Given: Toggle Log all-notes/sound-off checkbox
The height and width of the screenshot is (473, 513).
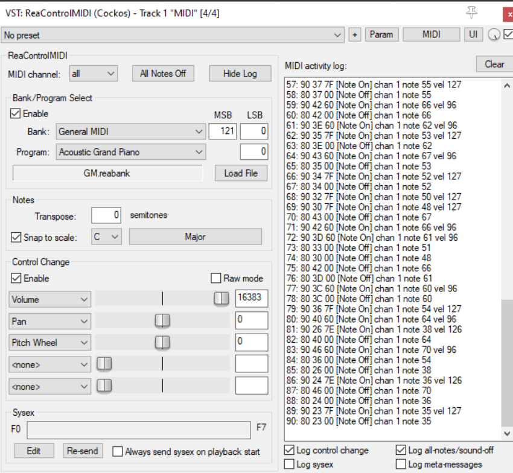Looking at the screenshot, I should [401, 450].
